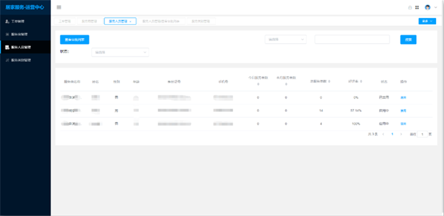The width and height of the screenshot is (444, 216).
Task: Expand the 状态 status dropdown
Action: (x=120, y=52)
